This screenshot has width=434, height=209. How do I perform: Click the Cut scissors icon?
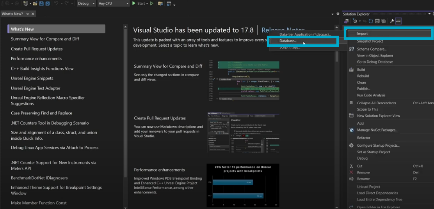coord(351,166)
